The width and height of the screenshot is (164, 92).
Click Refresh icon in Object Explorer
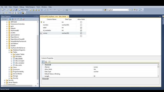[20, 19]
